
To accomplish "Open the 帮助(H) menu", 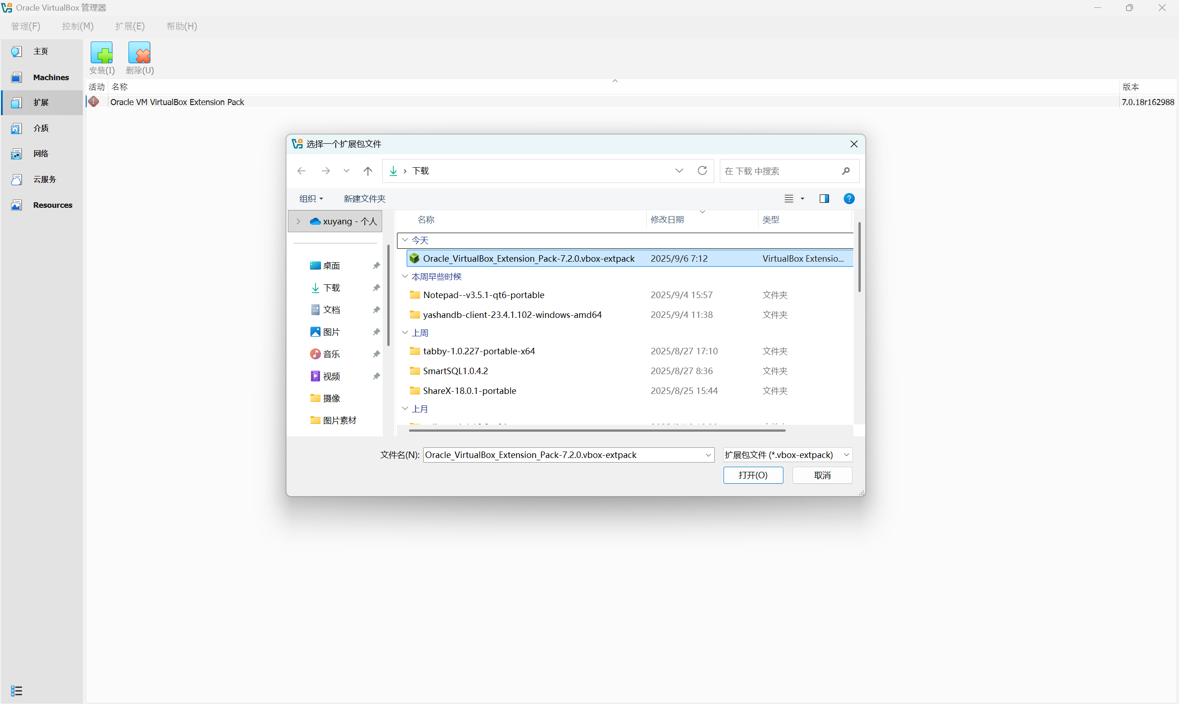I will coord(181,26).
